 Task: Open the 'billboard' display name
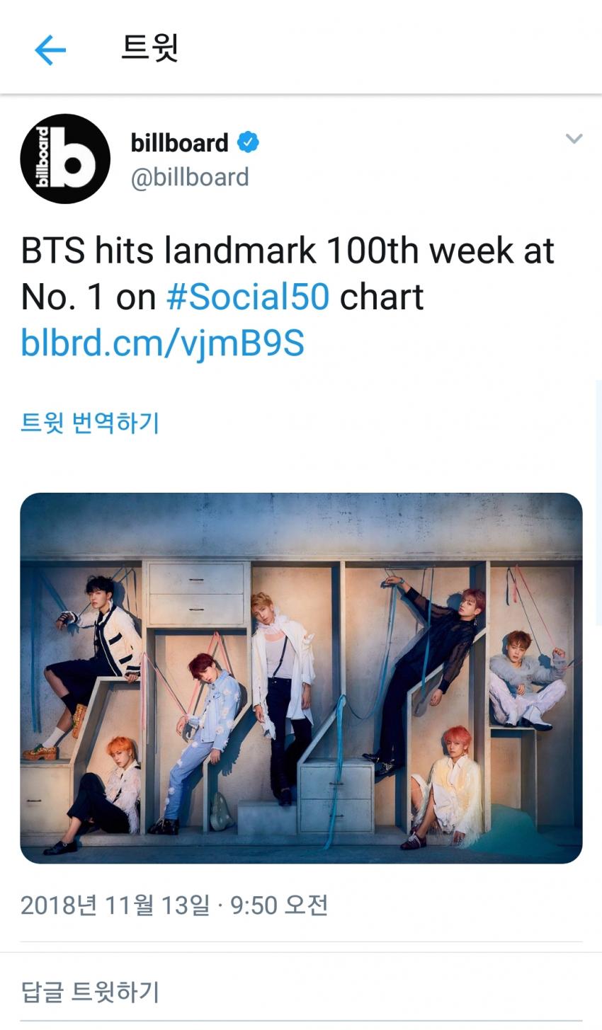[179, 143]
